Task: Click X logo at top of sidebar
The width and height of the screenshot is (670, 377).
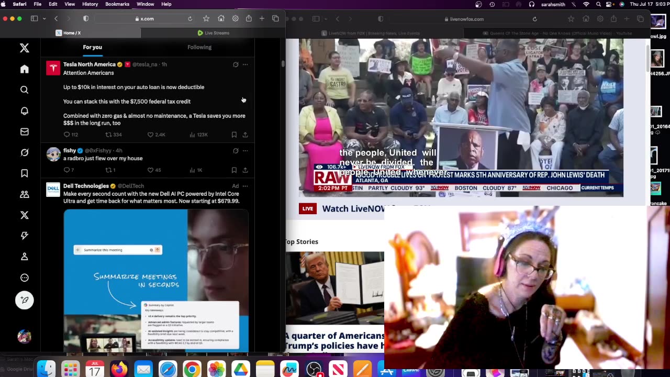Action: pyautogui.click(x=24, y=48)
